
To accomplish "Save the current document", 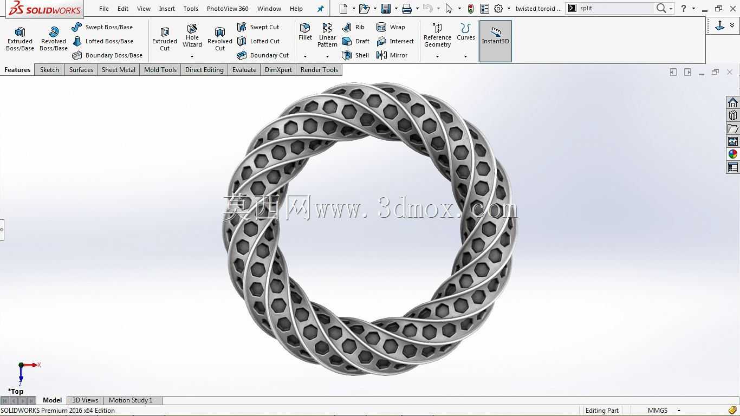I will click(x=386, y=8).
